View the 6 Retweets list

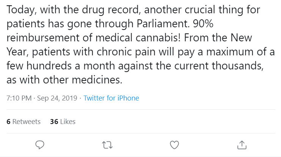pyautogui.click(x=24, y=122)
